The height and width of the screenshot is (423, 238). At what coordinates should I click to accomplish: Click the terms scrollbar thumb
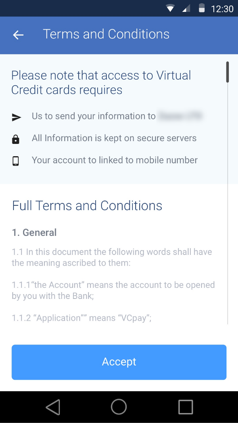click(x=228, y=72)
